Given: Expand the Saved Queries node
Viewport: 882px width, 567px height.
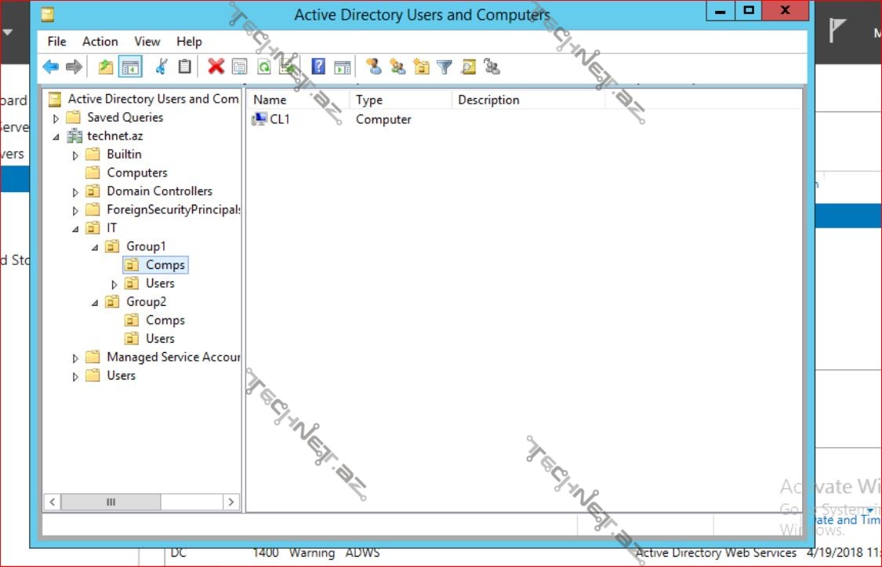Looking at the screenshot, I should [x=56, y=118].
